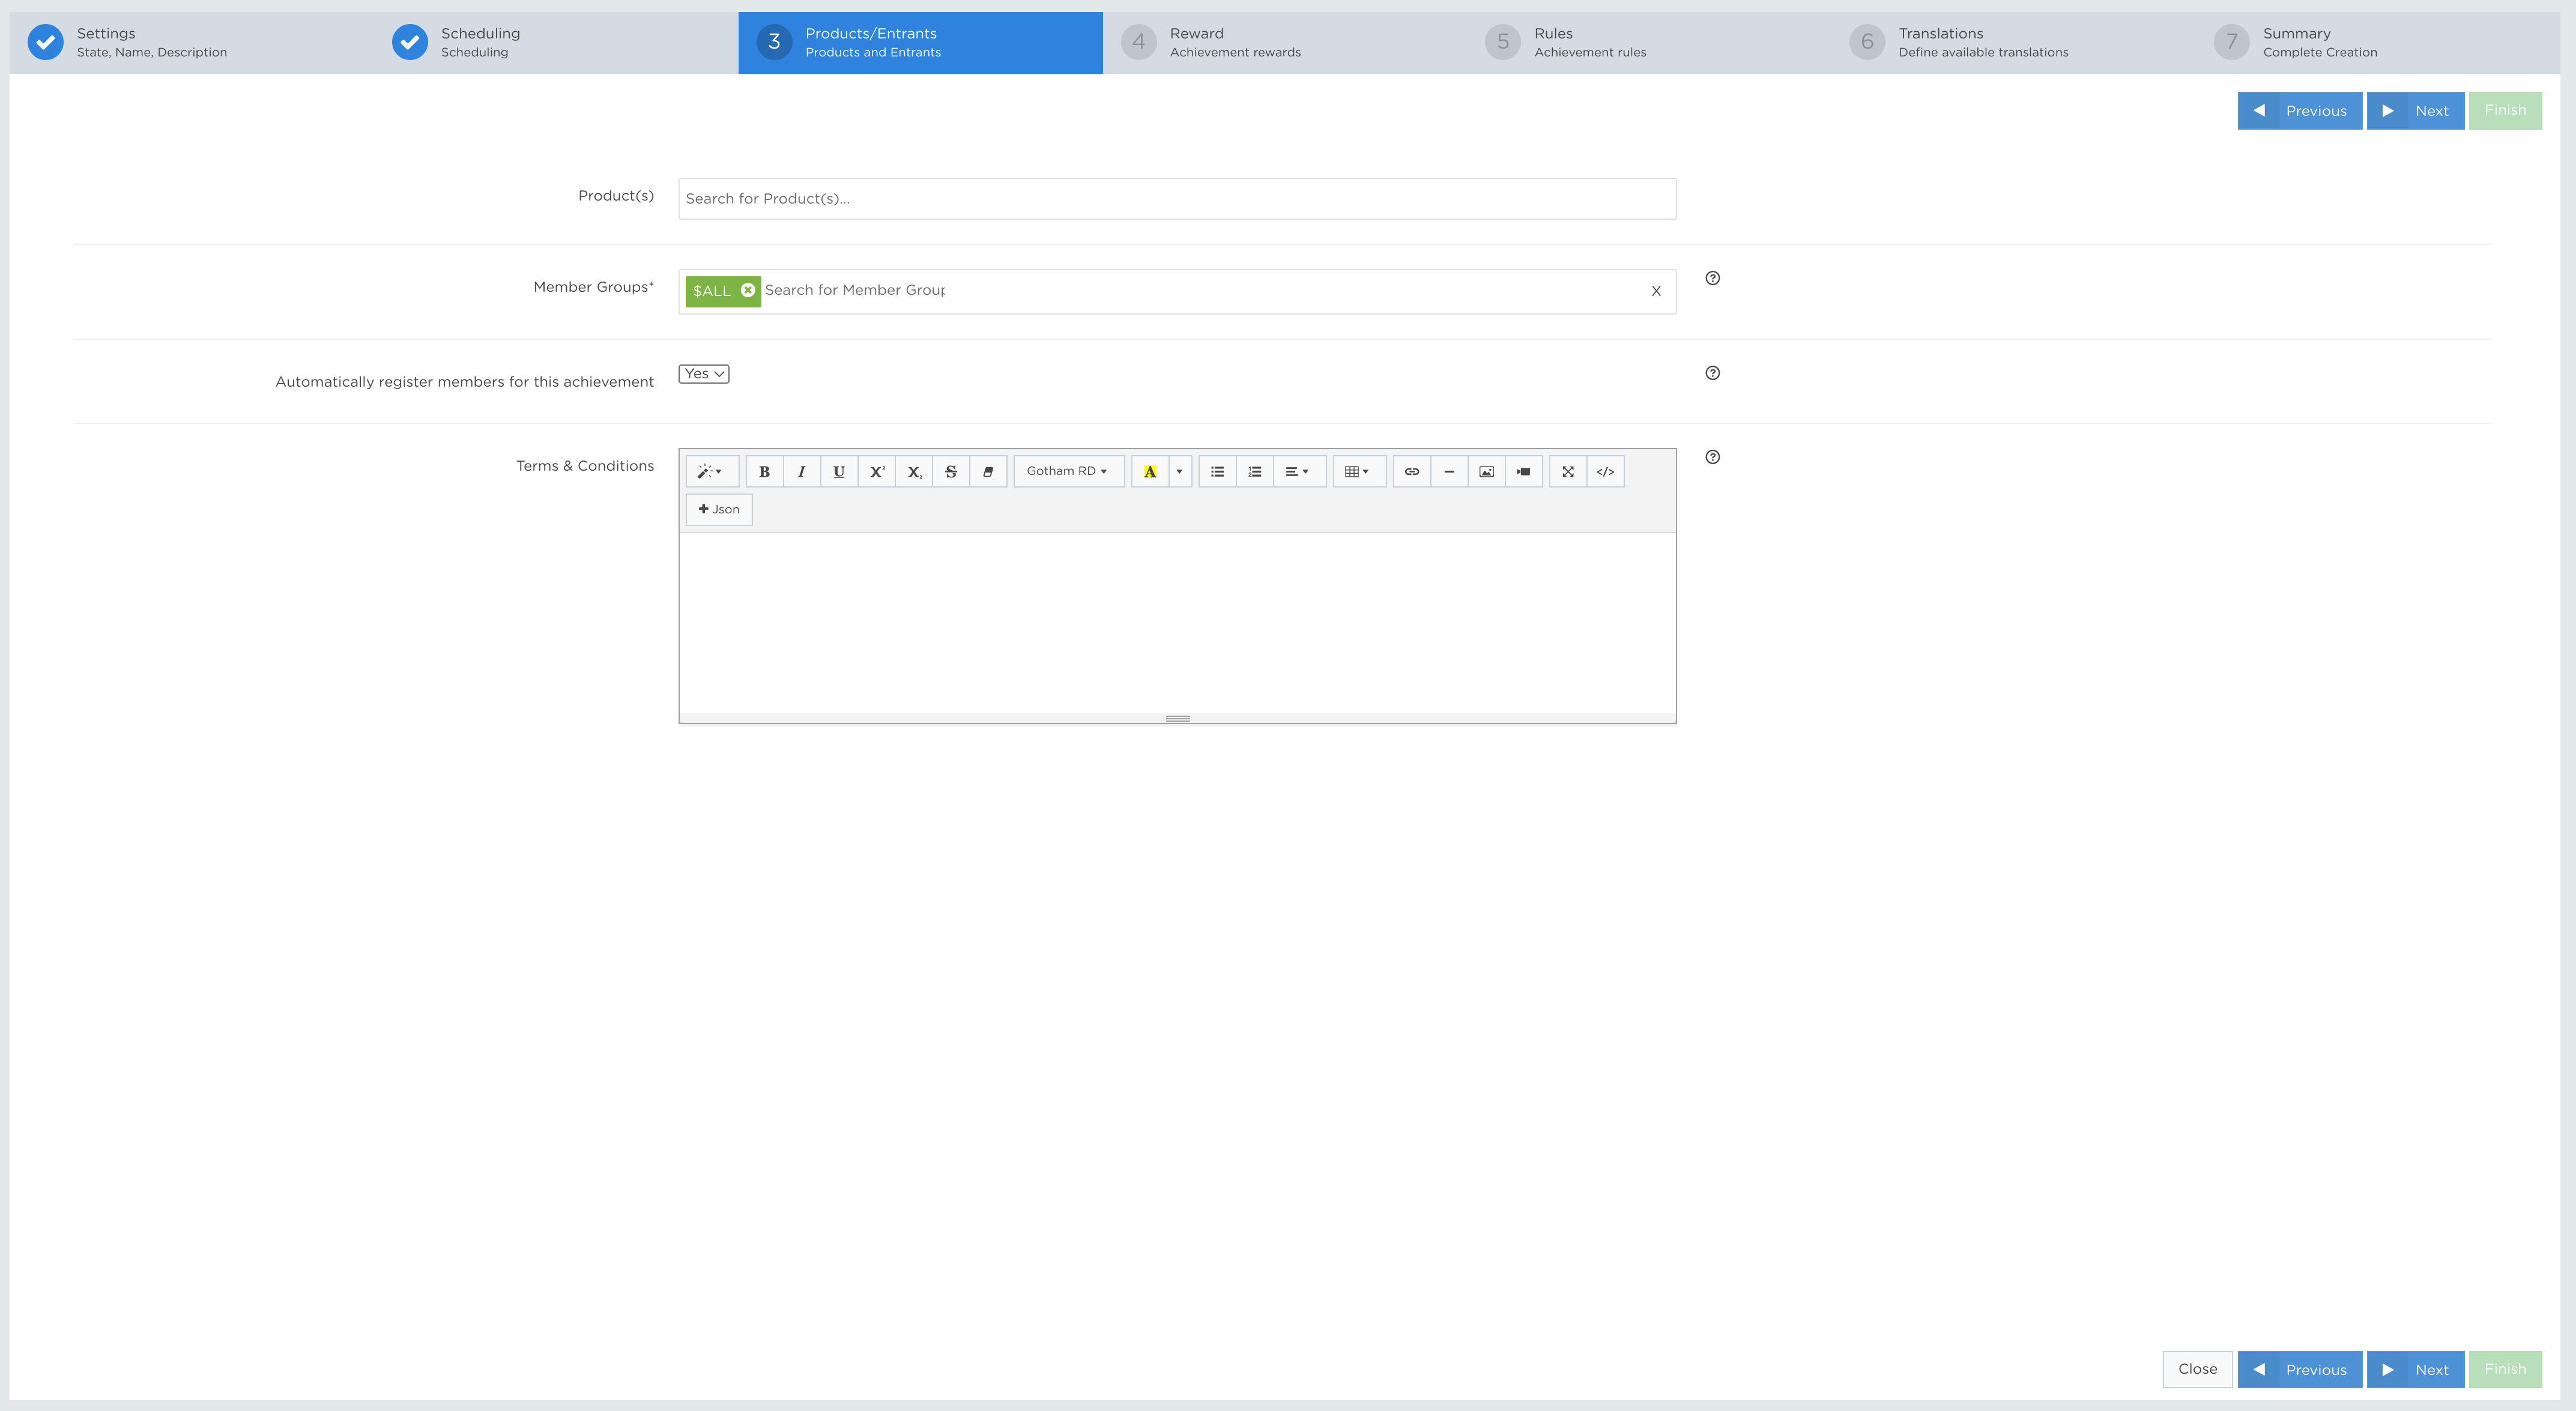Open help for Terms & Conditions field

click(x=1712, y=457)
